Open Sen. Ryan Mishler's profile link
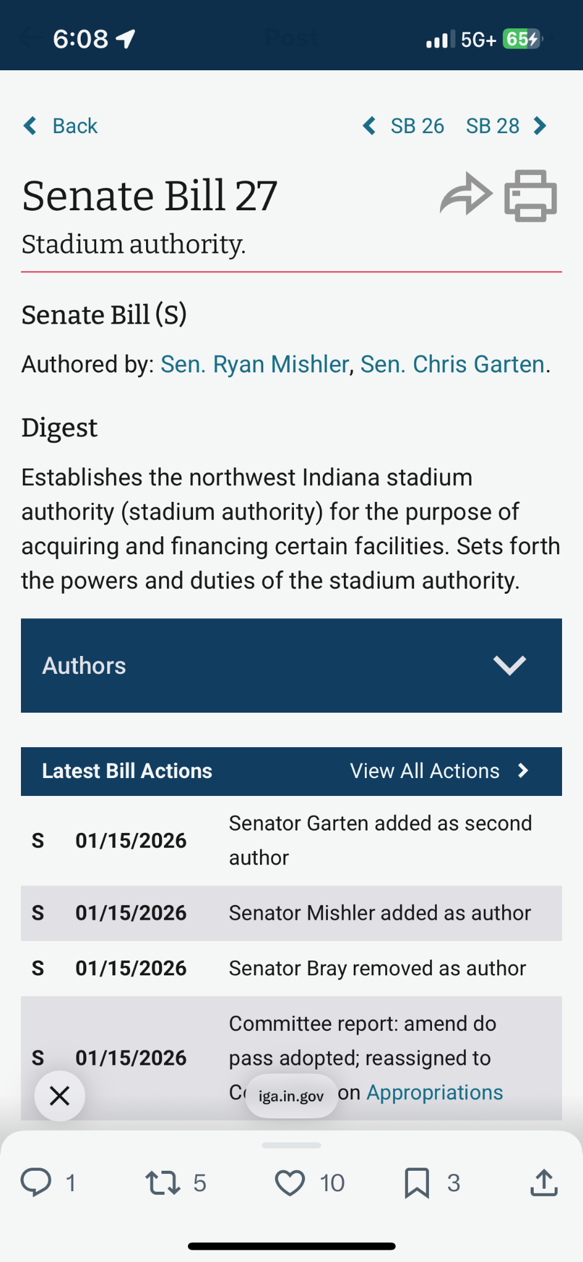 (255, 364)
